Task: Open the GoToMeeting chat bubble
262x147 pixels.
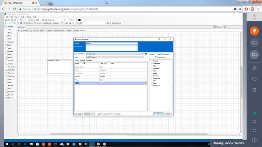Action: coord(254,79)
